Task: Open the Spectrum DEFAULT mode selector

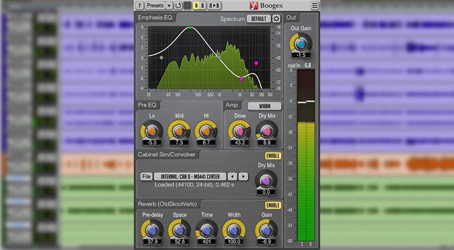Action: pyautogui.click(x=258, y=19)
